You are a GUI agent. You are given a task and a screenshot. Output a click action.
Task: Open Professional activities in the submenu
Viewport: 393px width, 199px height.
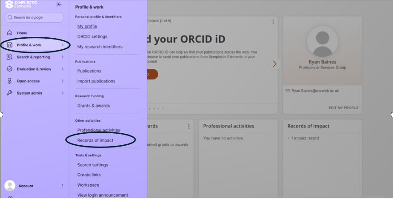coord(99,130)
